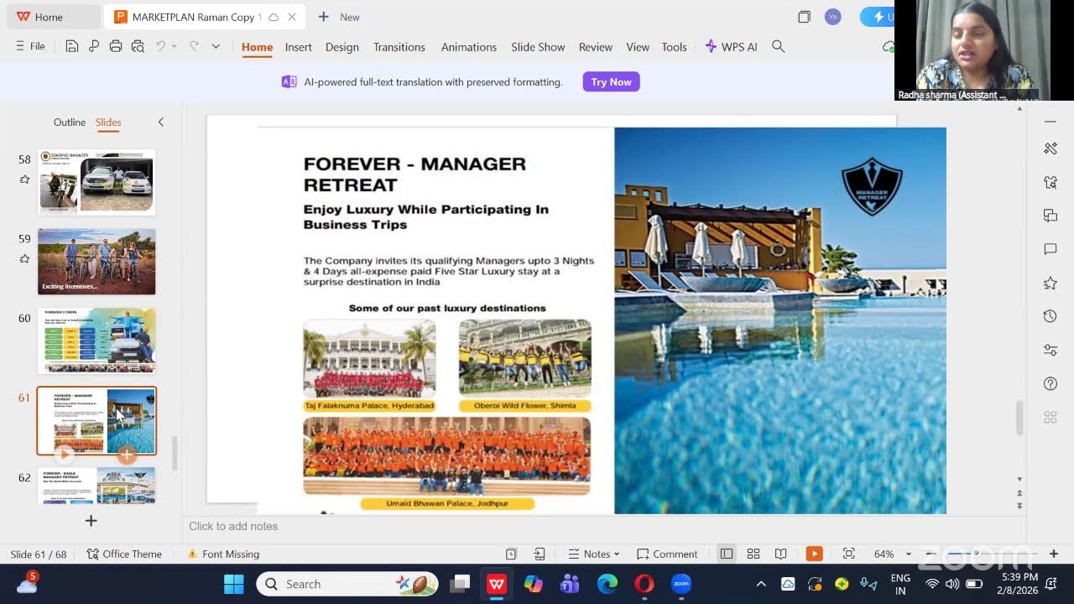Open the Undo history dropdown arrow
The height and width of the screenshot is (604, 1074).
175,47
